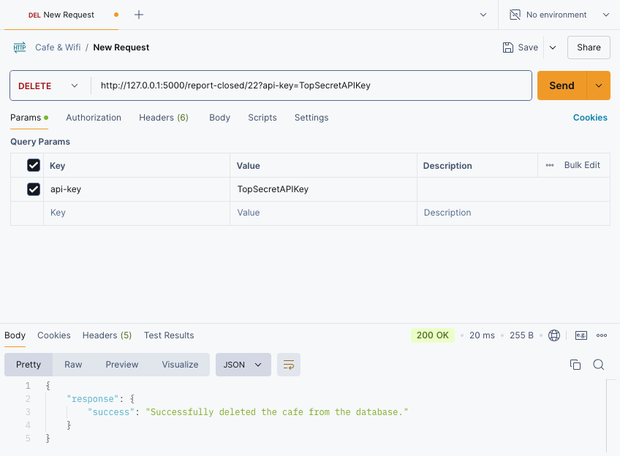Toggle the select-all params header checkbox
This screenshot has width=620, height=456.
point(34,165)
